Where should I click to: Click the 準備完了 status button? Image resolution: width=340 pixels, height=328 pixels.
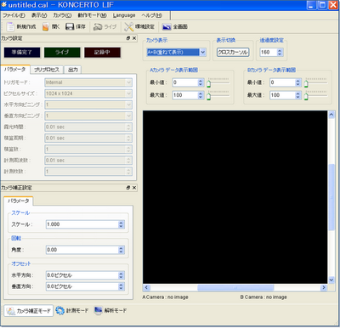(x=22, y=53)
